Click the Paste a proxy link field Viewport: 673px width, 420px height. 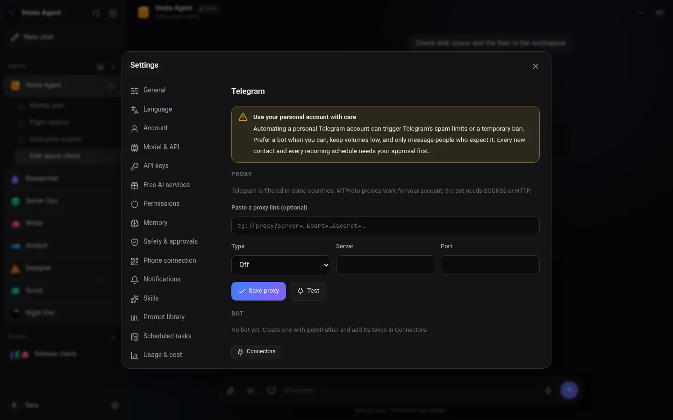(386, 226)
